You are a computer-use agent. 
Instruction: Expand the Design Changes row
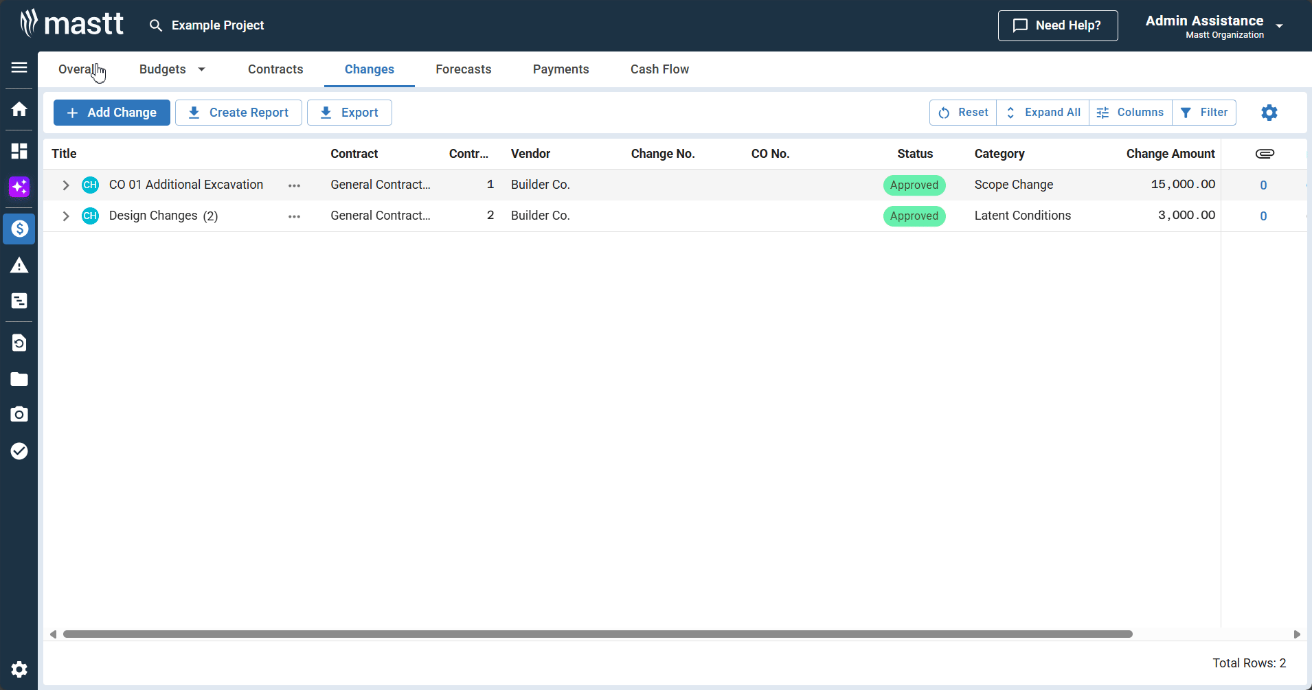coord(66,216)
